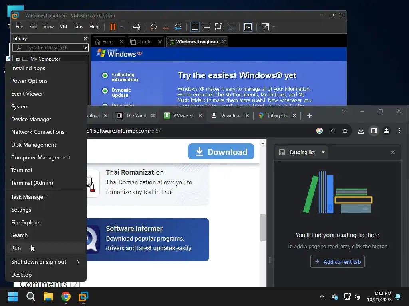Open Chrome downloads tray icon
Screen dimensions: 409x306
tap(361, 131)
